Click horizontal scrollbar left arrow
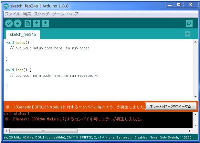200x143 pixels. click(6, 131)
